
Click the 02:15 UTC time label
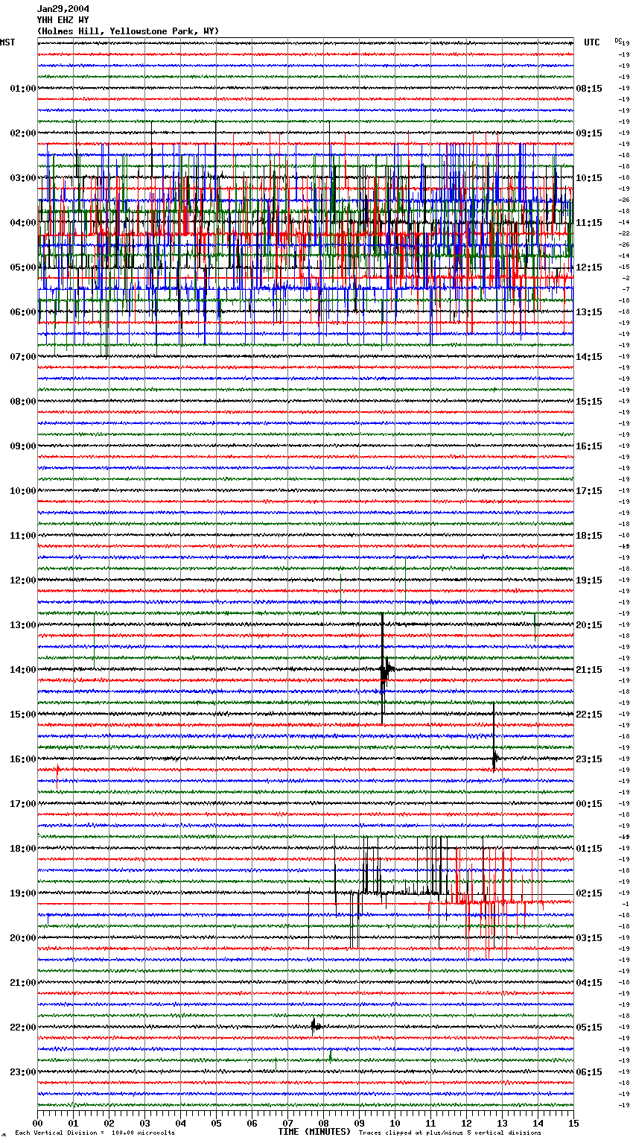coord(589,893)
